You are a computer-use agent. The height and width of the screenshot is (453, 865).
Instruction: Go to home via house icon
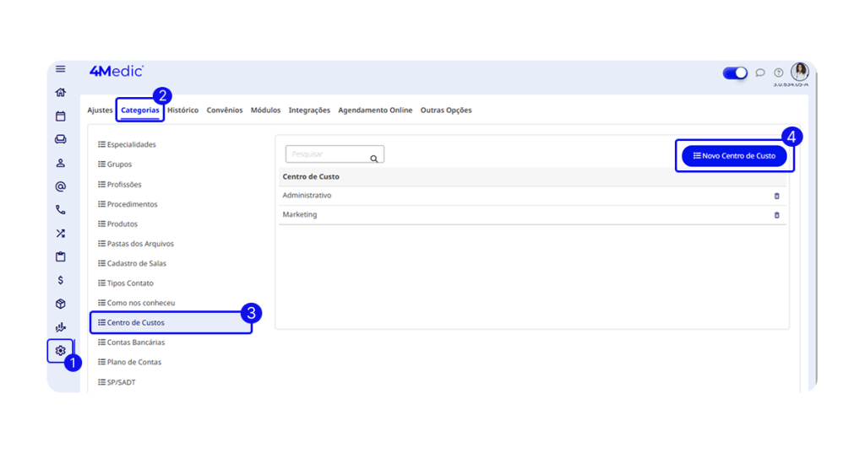[60, 93]
